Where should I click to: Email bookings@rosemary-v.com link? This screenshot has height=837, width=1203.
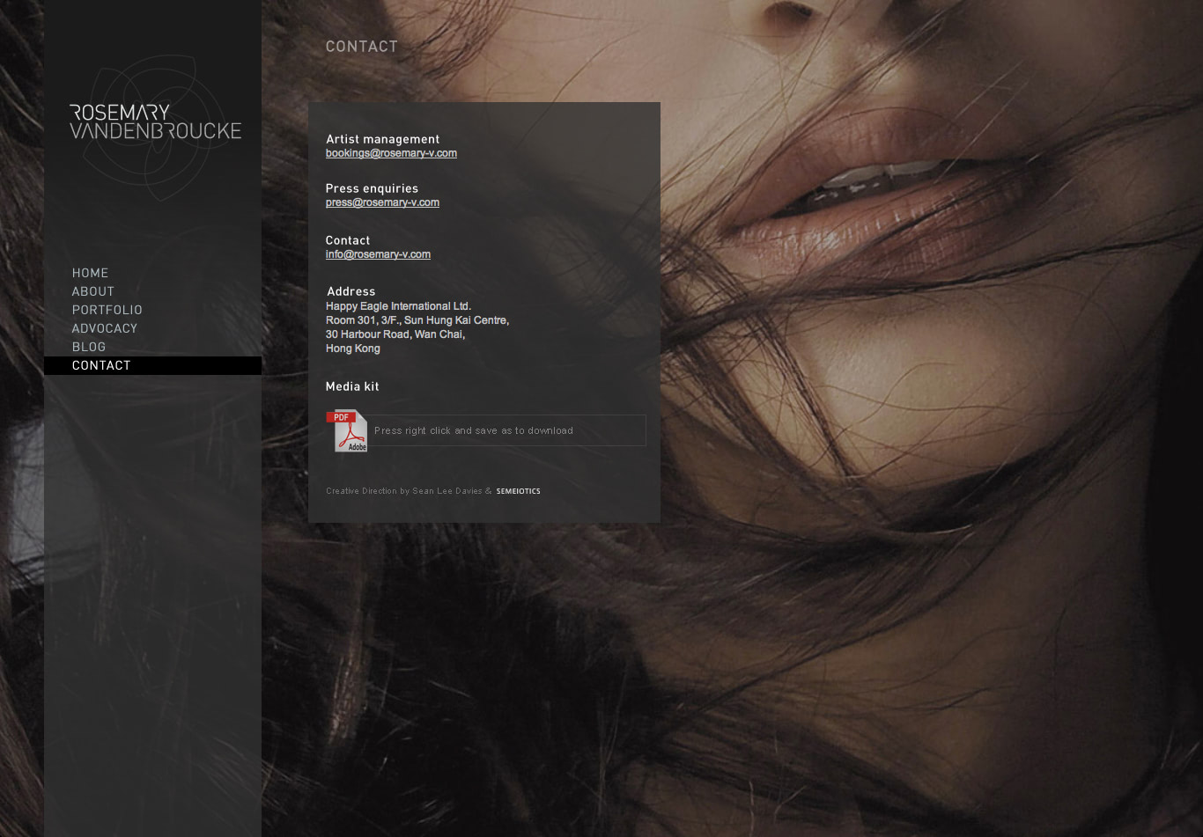[x=391, y=153]
